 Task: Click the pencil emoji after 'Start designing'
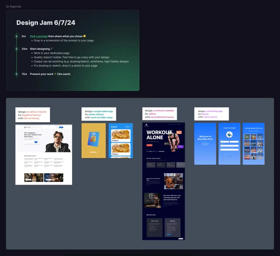click(x=51, y=49)
